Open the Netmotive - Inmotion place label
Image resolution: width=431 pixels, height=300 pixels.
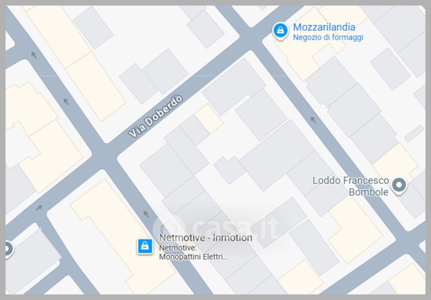[206, 238]
